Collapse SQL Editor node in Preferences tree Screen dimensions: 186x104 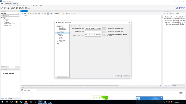(56, 26)
